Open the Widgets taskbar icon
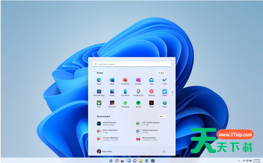263x163 pixels. tap(128, 161)
